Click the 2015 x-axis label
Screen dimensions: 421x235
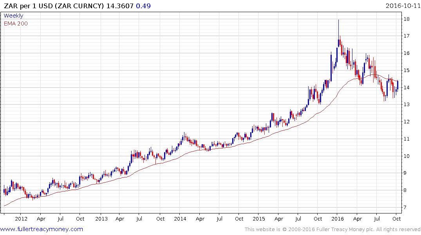258,219
